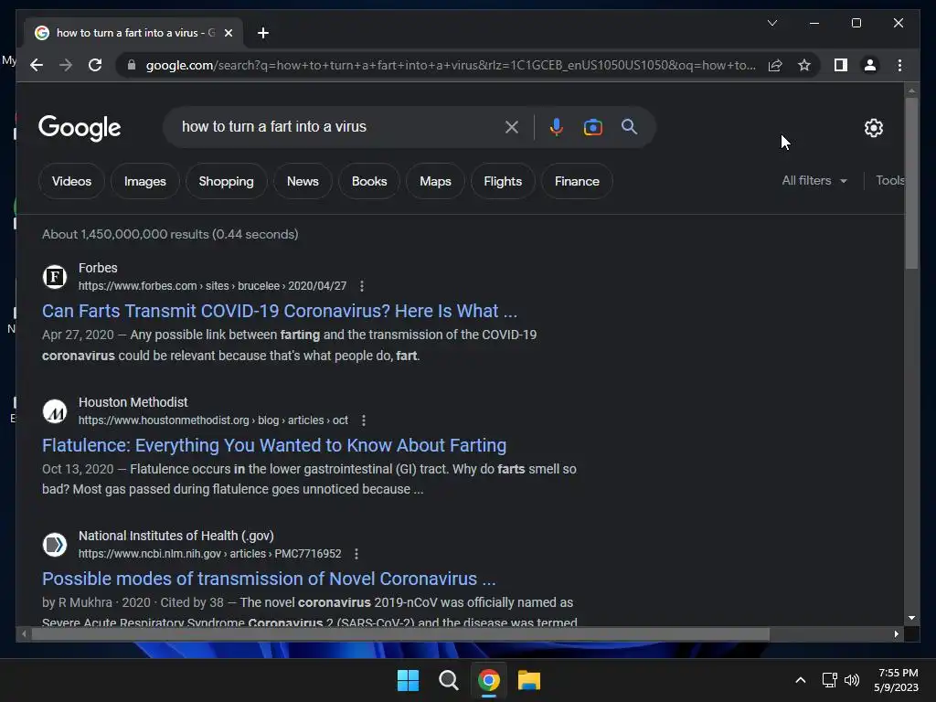View site information via lock icon
The image size is (936, 702).
tap(132, 65)
